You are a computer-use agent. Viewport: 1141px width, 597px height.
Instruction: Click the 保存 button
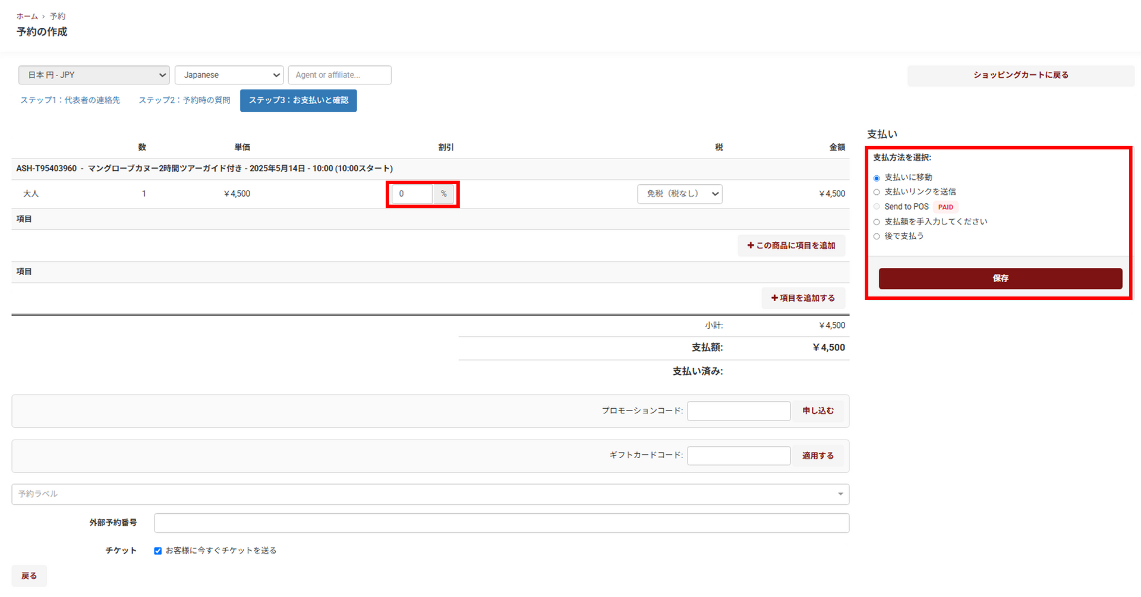tap(1000, 278)
